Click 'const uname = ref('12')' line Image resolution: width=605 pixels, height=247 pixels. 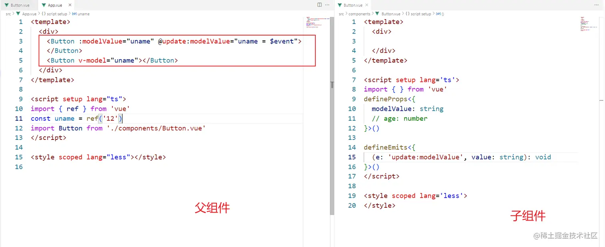point(76,118)
